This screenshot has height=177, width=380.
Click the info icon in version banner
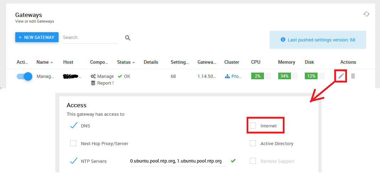click(x=283, y=40)
